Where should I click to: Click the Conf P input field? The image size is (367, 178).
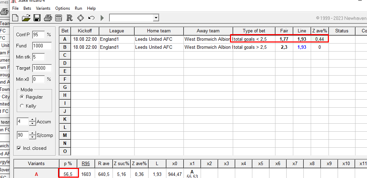(x=38, y=34)
